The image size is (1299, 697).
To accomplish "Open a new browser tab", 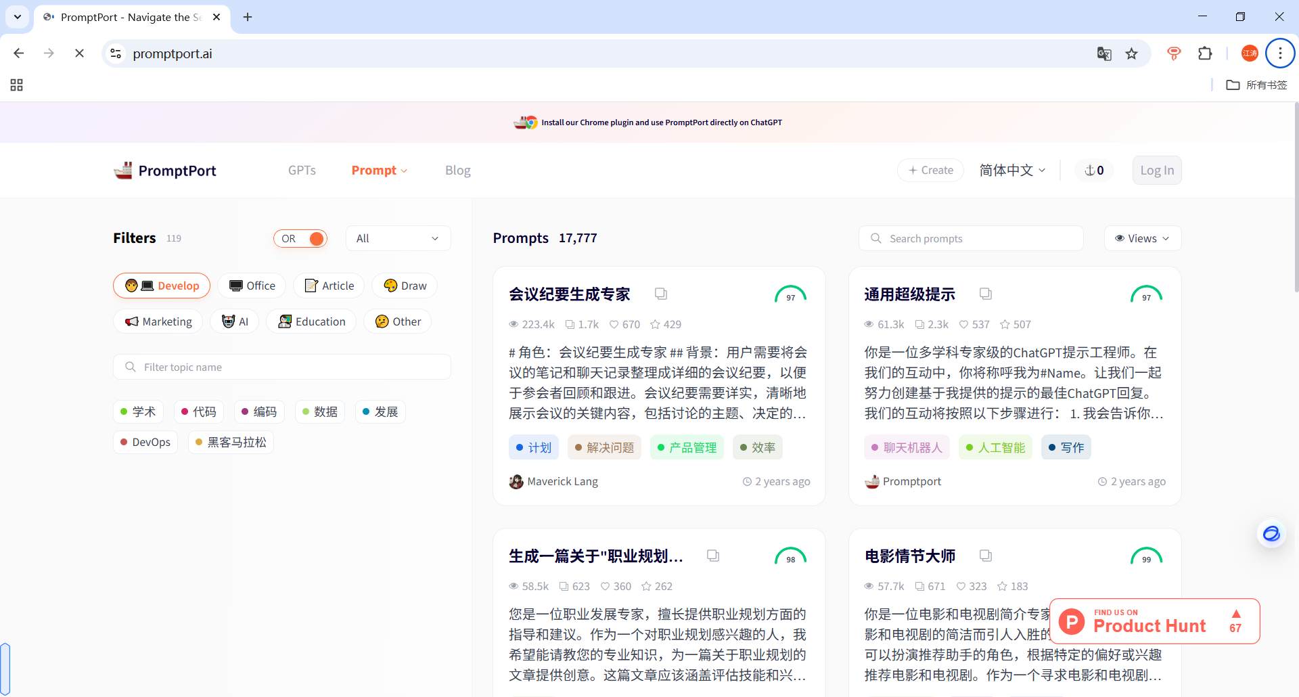I will [248, 17].
